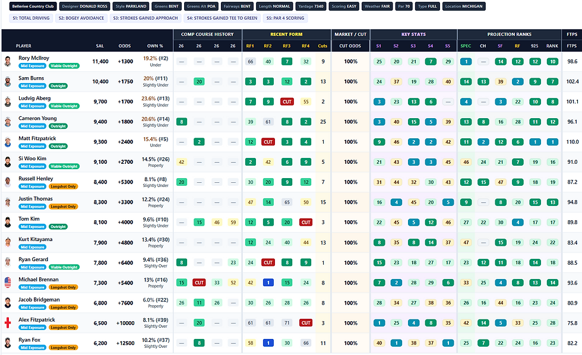Screen dimensions: 582x355
Task: Click Rory McIlroy's player avatar
Action: 8,62
